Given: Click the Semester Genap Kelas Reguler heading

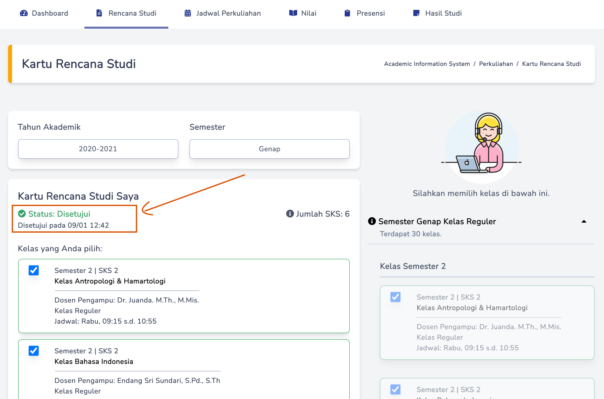Looking at the screenshot, I should point(437,221).
